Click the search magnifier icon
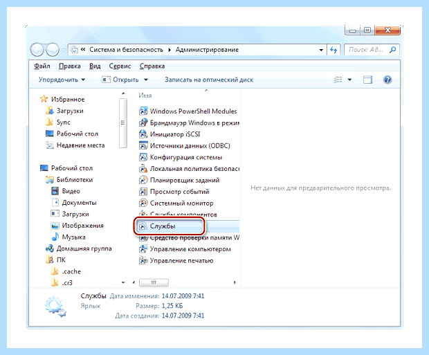 tap(392, 50)
